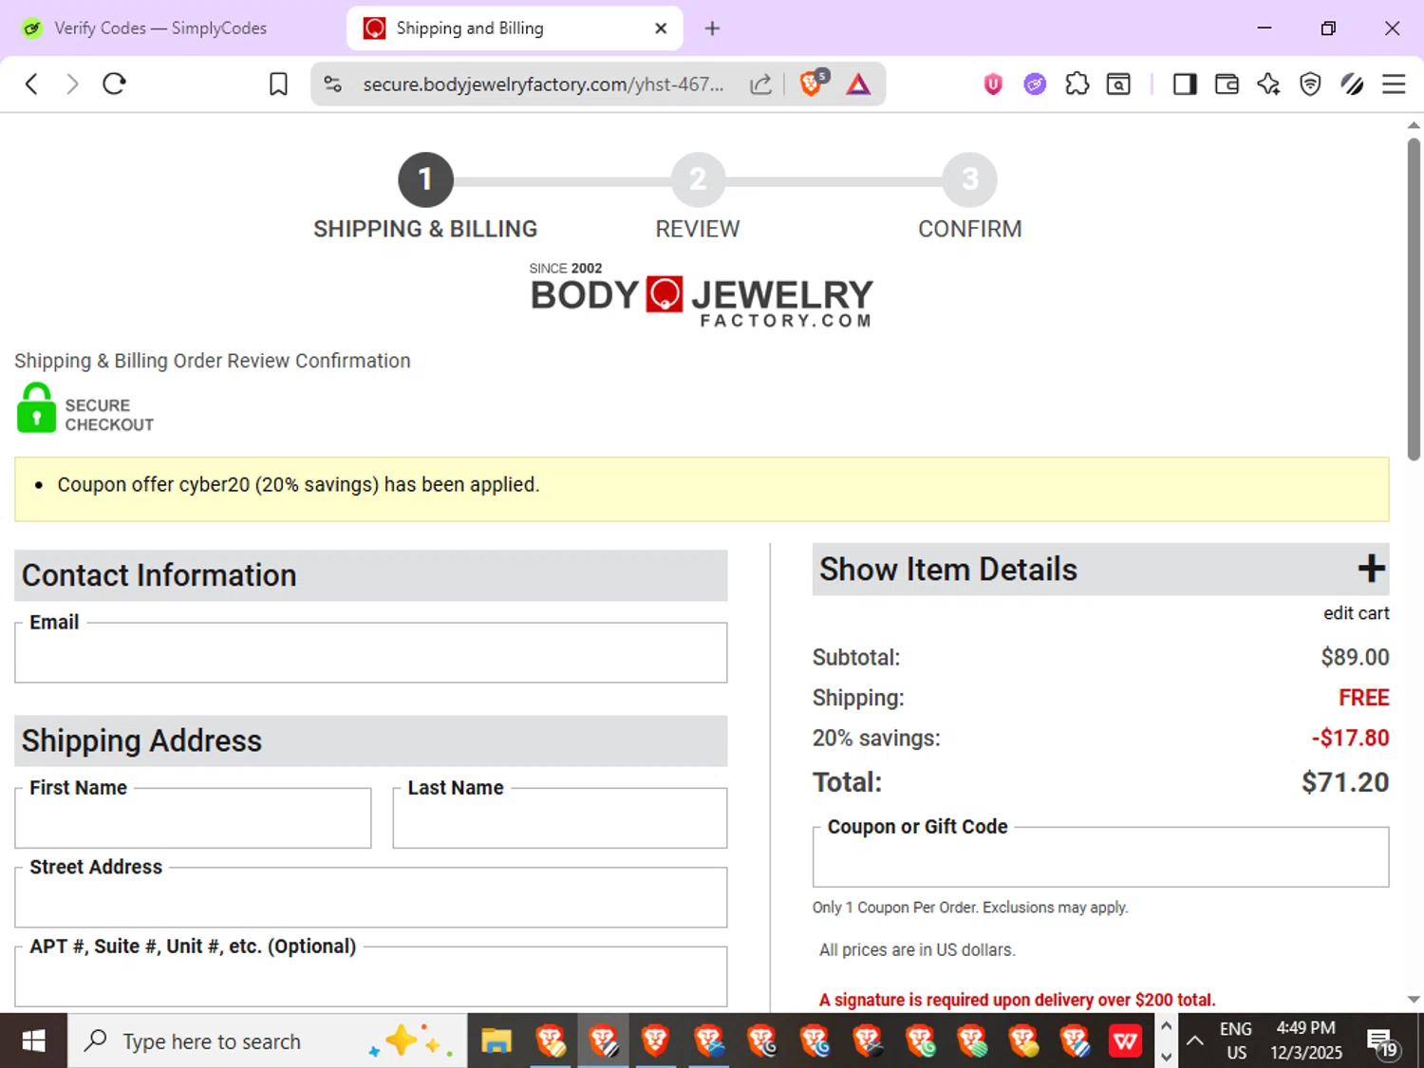Open a new browser tab
The image size is (1424, 1068).
coord(712,28)
